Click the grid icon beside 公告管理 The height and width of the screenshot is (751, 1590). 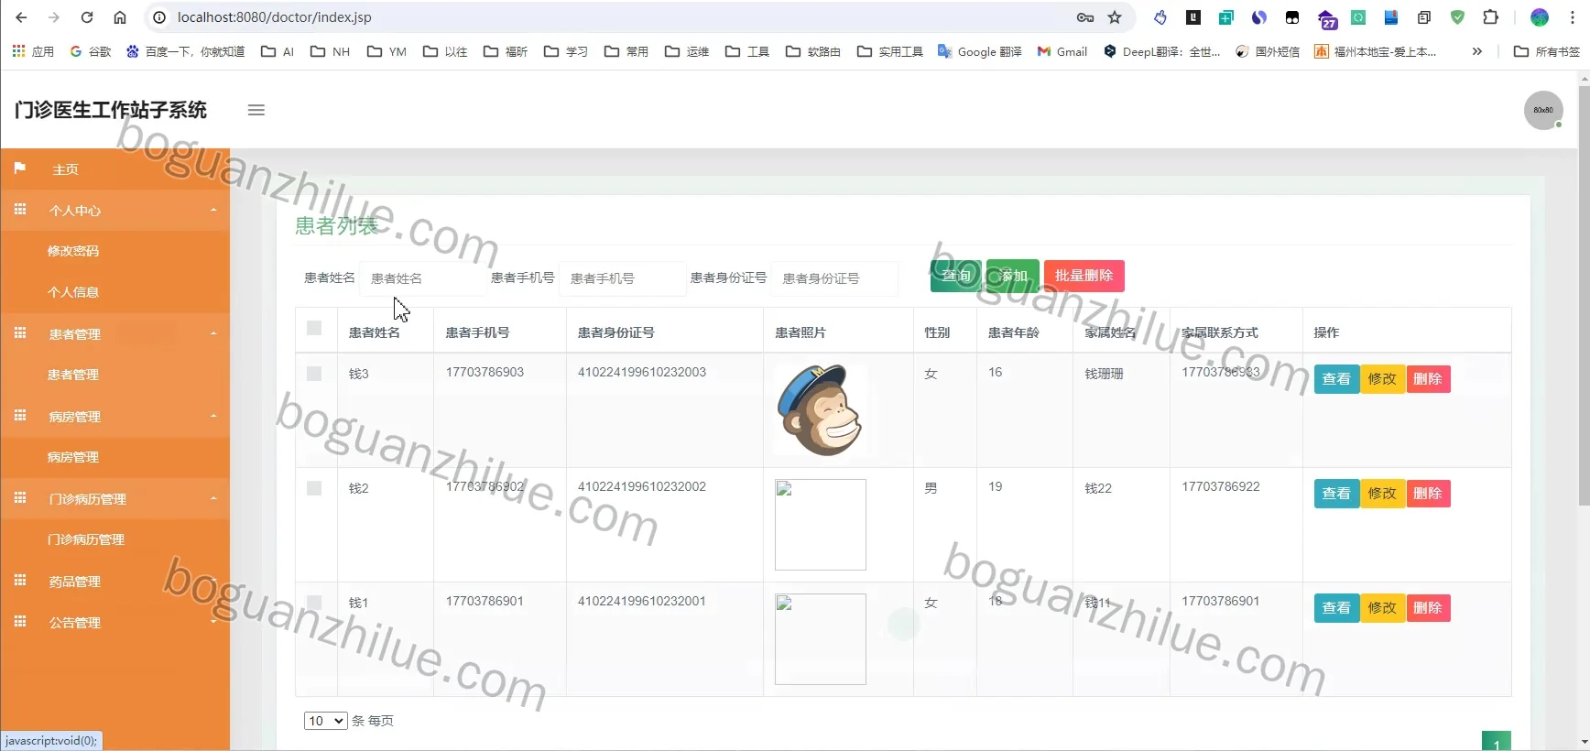[20, 622]
